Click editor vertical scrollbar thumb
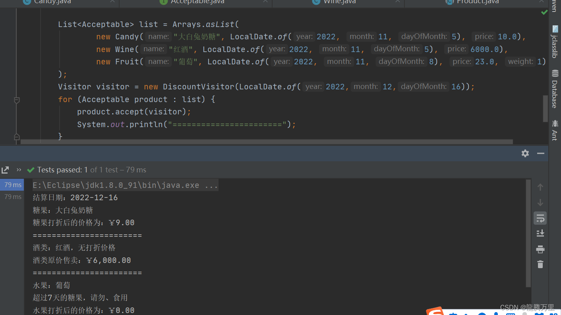This screenshot has width=561, height=315. tap(546, 108)
